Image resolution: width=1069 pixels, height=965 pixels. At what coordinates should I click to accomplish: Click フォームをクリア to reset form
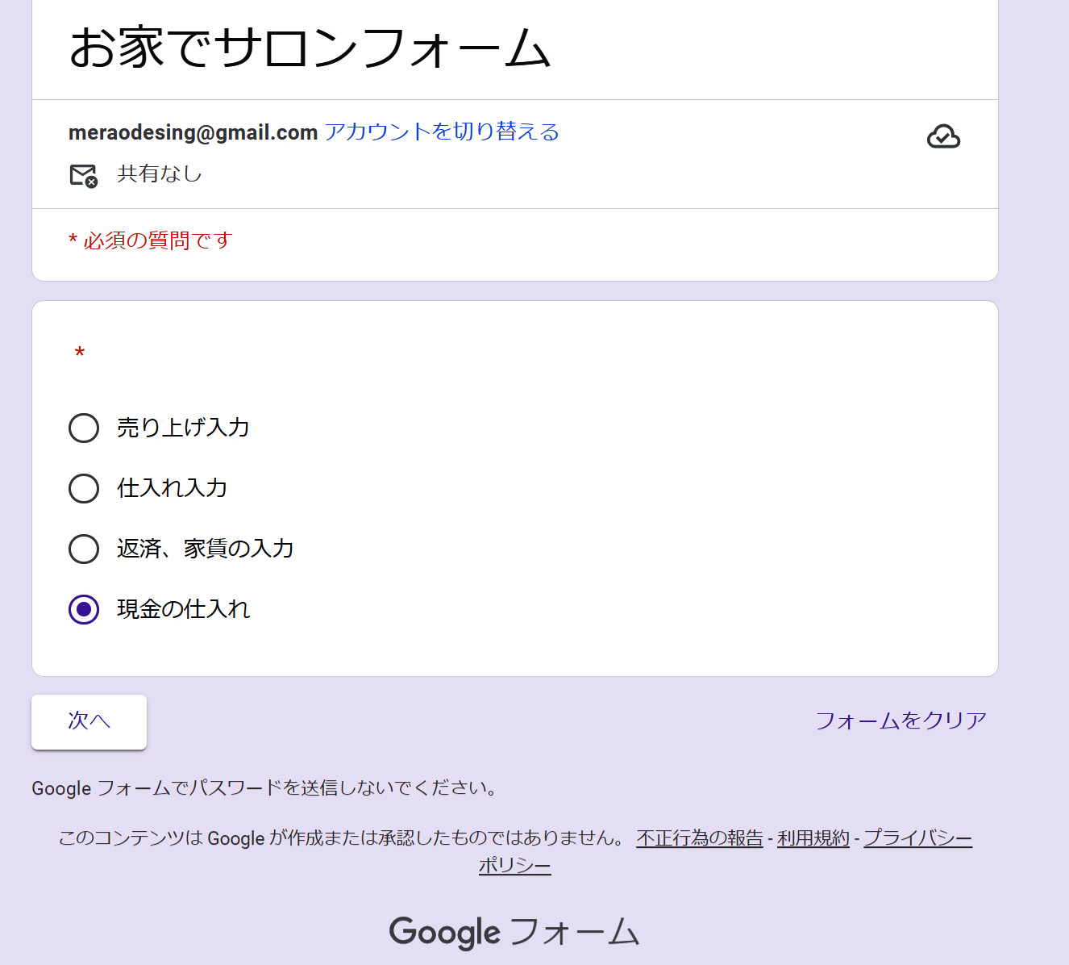(x=901, y=721)
